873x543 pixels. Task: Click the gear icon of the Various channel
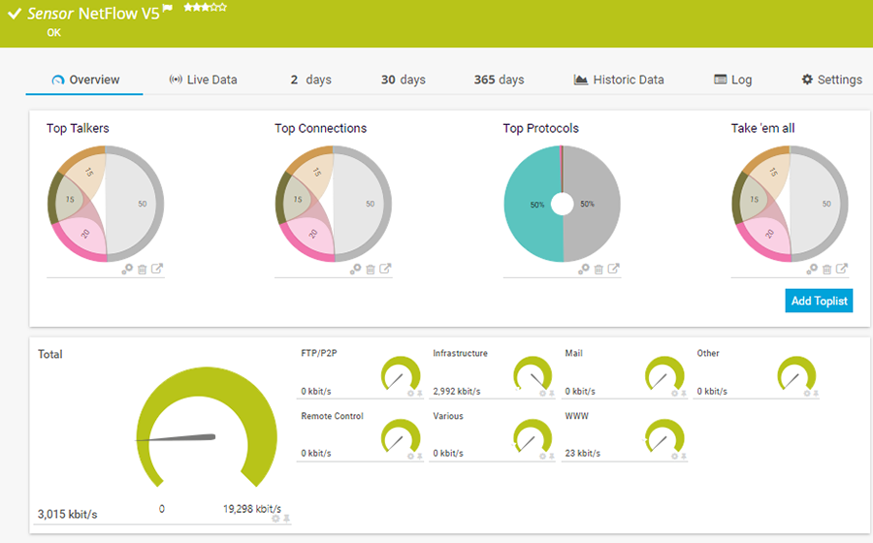pos(543,456)
